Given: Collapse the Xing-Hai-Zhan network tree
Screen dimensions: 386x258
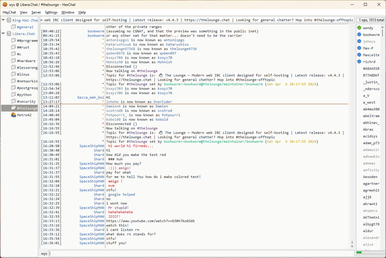Looking at the screenshot, I should pyautogui.click(x=3, y=20).
